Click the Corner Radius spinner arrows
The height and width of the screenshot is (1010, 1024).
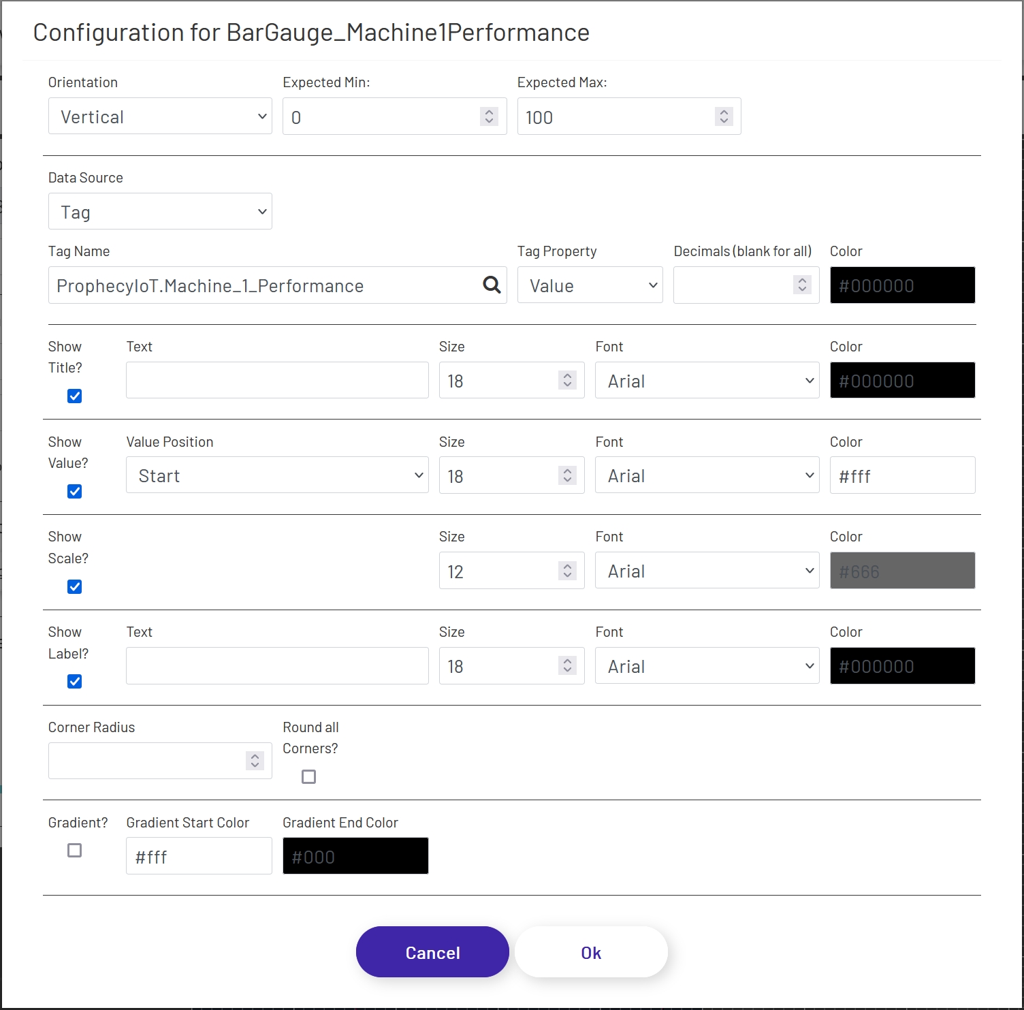coord(255,760)
